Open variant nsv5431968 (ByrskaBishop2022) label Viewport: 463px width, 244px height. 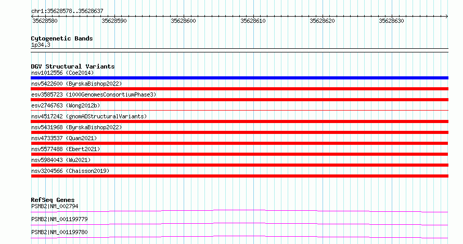coord(76,127)
